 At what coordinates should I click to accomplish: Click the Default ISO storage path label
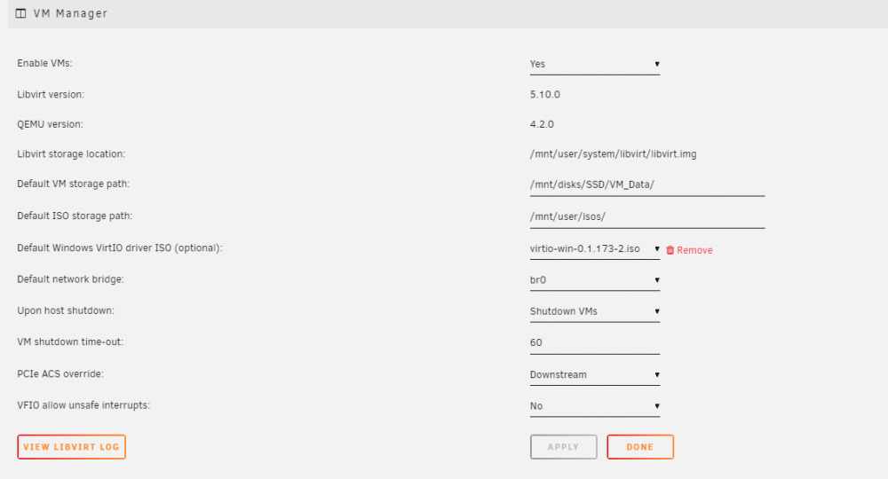[75, 216]
